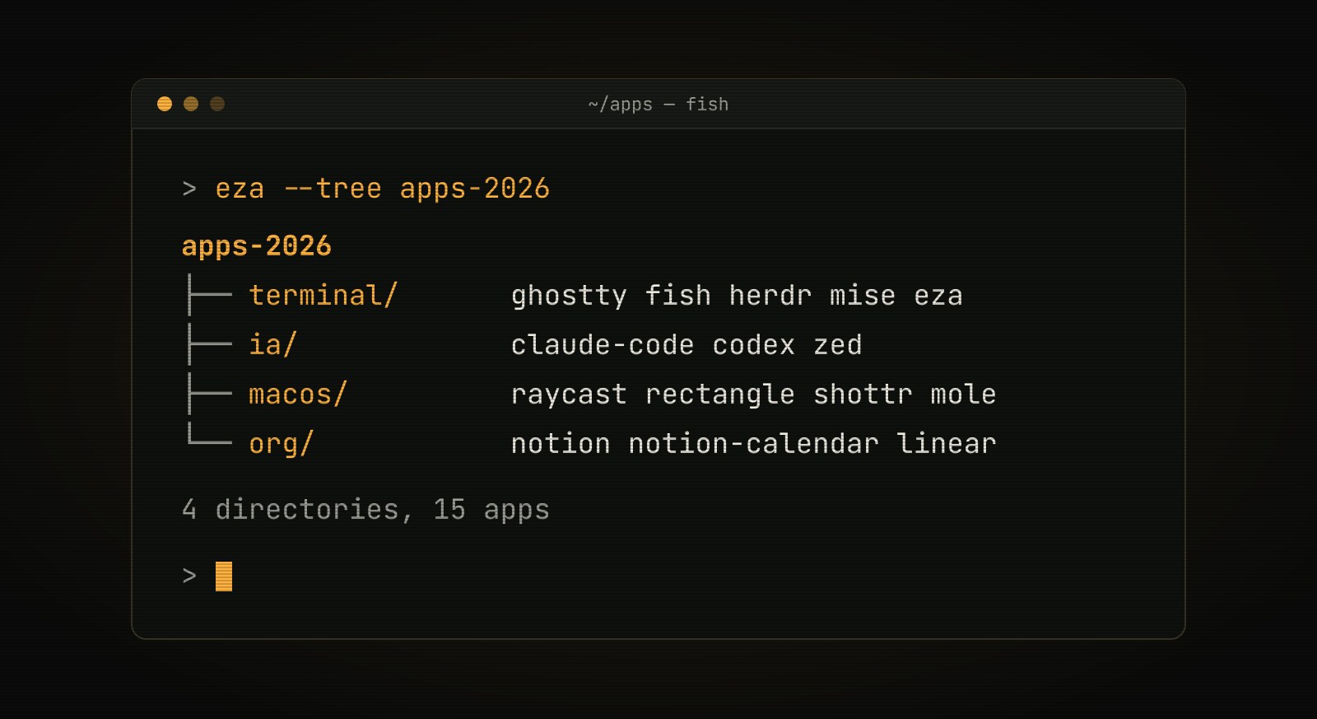Click the word 'mole'
The height and width of the screenshot is (719, 1317).
coord(963,394)
